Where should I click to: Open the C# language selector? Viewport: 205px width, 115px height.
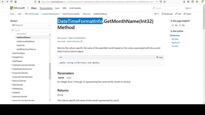(x=157, y=14)
